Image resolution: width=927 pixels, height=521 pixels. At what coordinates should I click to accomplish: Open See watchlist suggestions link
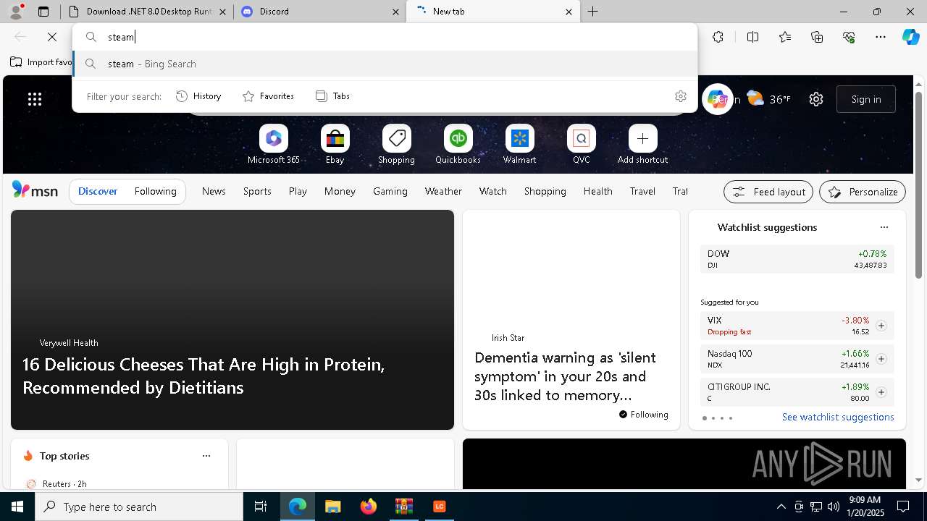point(838,417)
